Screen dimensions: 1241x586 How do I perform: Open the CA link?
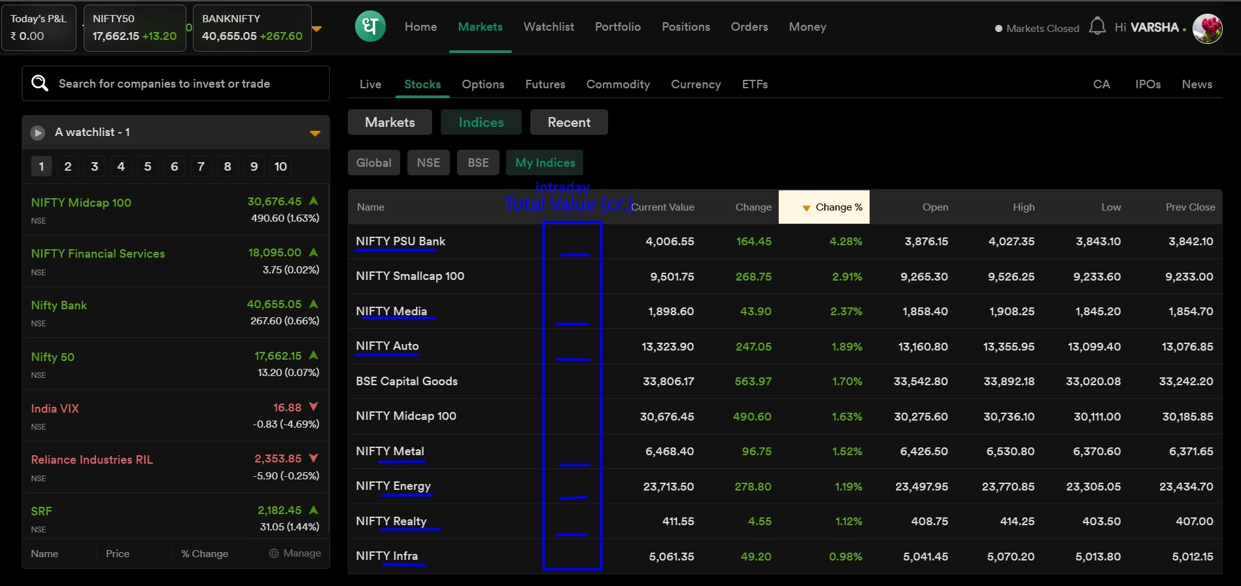pyautogui.click(x=1102, y=84)
